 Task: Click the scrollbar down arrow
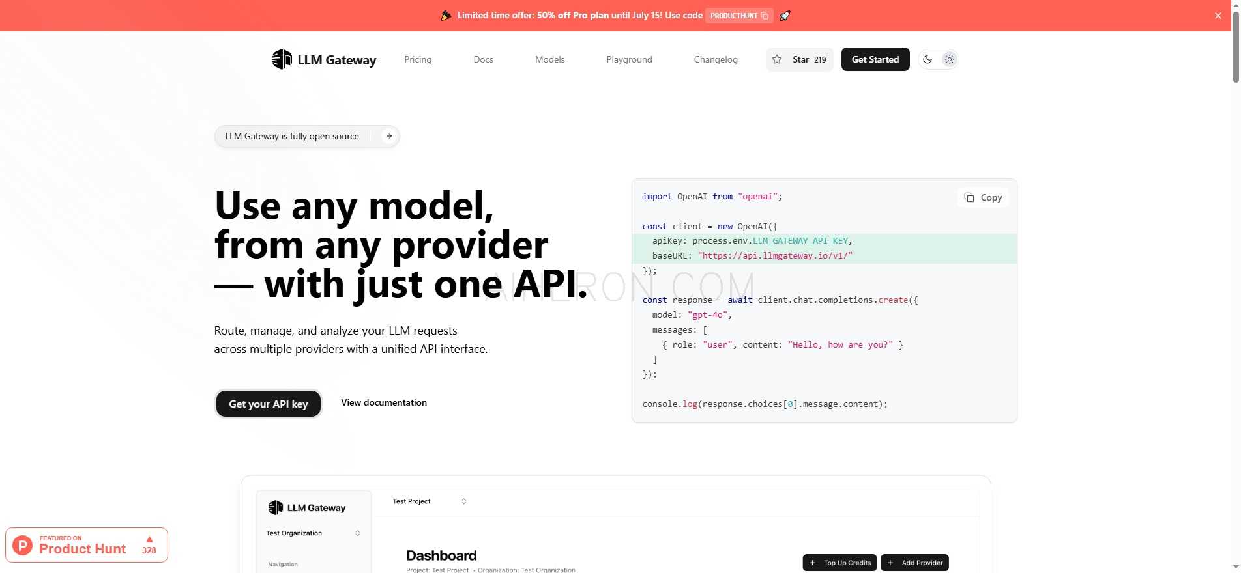1236,568
